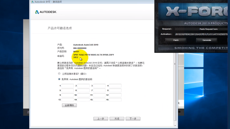
Task: Click the Autodesk logo in the header
Action: (46, 12)
